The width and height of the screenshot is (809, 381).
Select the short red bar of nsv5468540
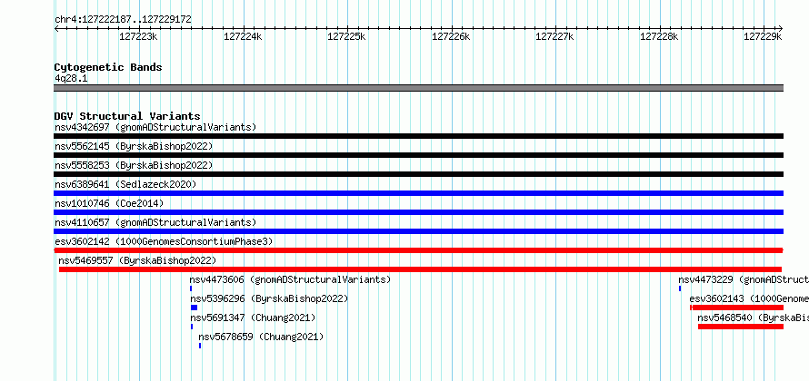741,327
